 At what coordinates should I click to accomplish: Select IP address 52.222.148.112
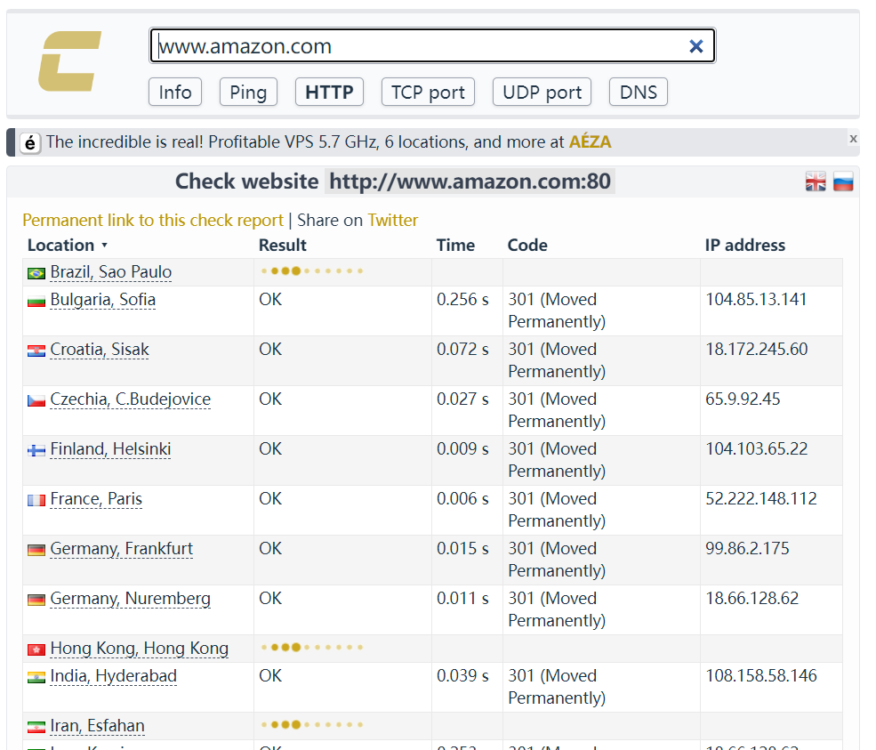[761, 498]
